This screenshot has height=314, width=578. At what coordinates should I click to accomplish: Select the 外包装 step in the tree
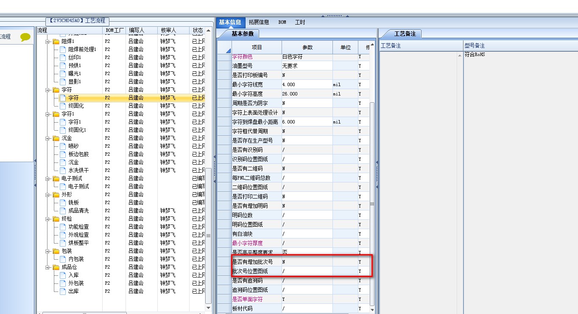click(76, 283)
